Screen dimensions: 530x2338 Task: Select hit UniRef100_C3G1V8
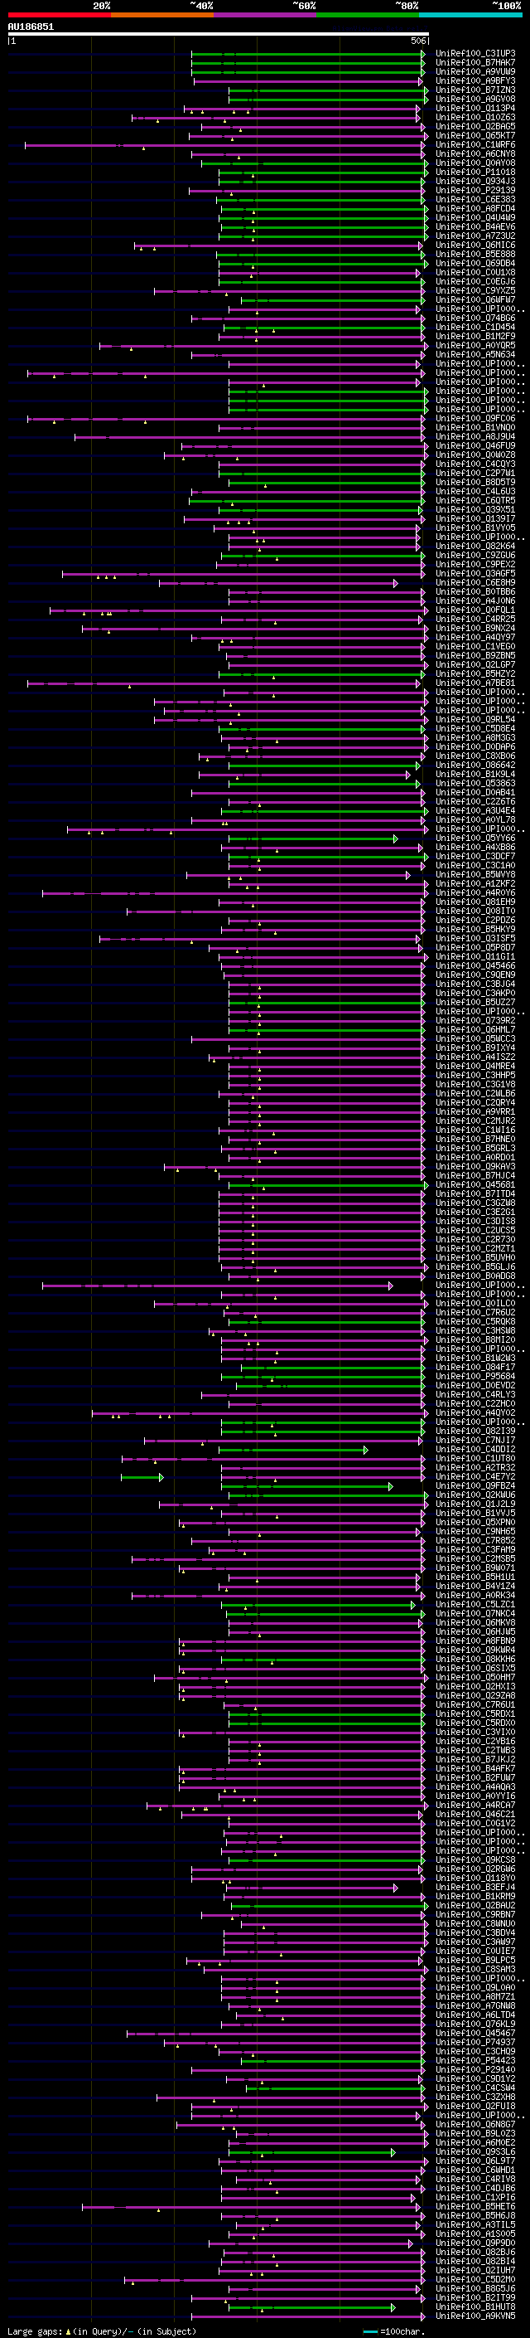[475, 1085]
